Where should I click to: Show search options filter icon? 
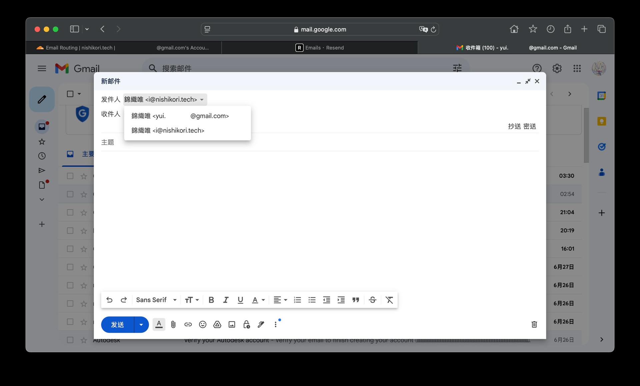[457, 68]
